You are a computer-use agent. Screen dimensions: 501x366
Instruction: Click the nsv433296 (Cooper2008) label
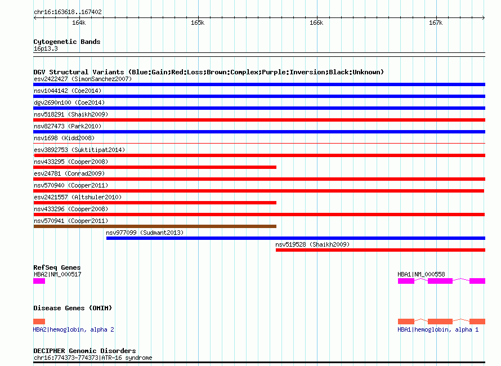pyautogui.click(x=71, y=209)
